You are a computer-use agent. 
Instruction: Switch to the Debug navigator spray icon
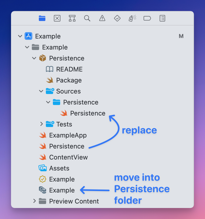click(132, 18)
